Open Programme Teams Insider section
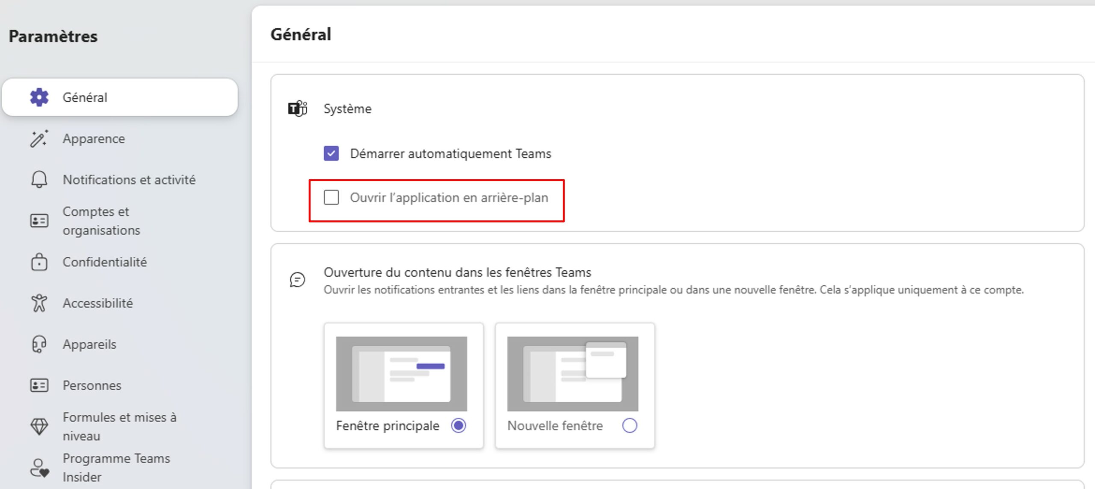Screen dimensions: 1095x489 (x=120, y=468)
